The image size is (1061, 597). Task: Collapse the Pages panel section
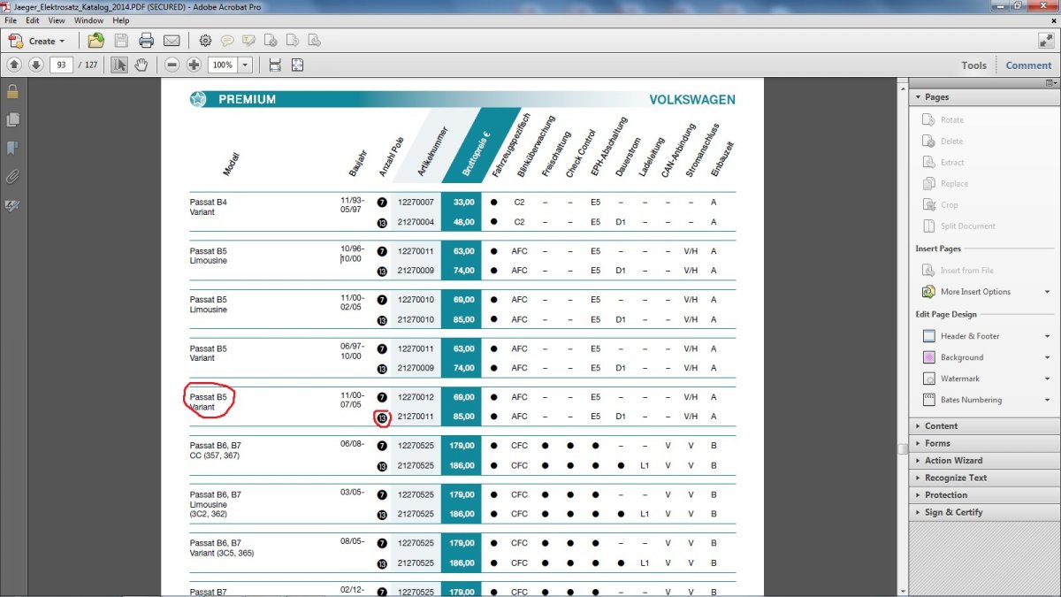point(936,97)
